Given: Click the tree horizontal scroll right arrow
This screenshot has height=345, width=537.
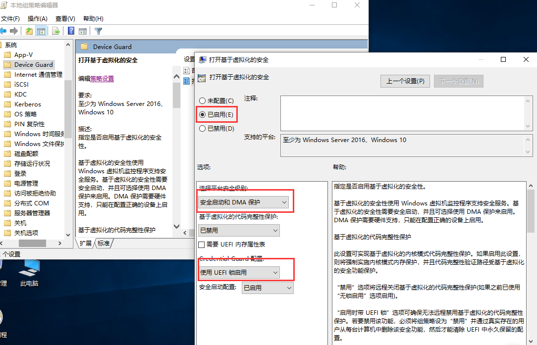Looking at the screenshot, I should 60,244.
